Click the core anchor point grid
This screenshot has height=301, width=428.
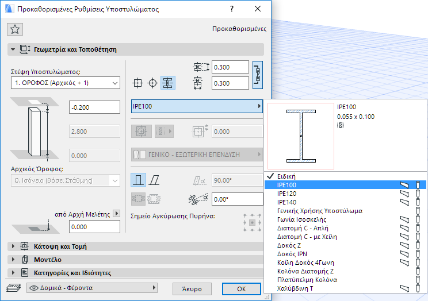tap(252, 222)
